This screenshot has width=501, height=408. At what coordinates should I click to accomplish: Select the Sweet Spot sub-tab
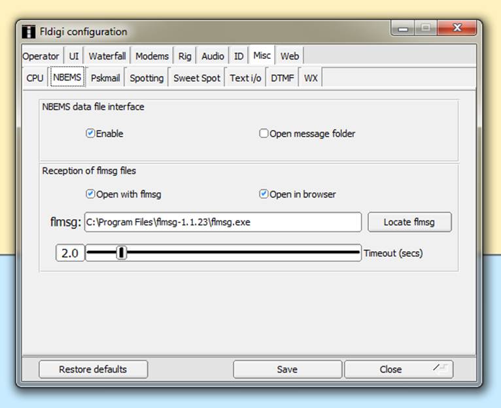[197, 78]
